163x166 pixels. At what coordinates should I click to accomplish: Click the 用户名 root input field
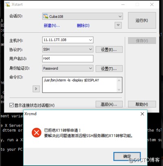pos(68,59)
